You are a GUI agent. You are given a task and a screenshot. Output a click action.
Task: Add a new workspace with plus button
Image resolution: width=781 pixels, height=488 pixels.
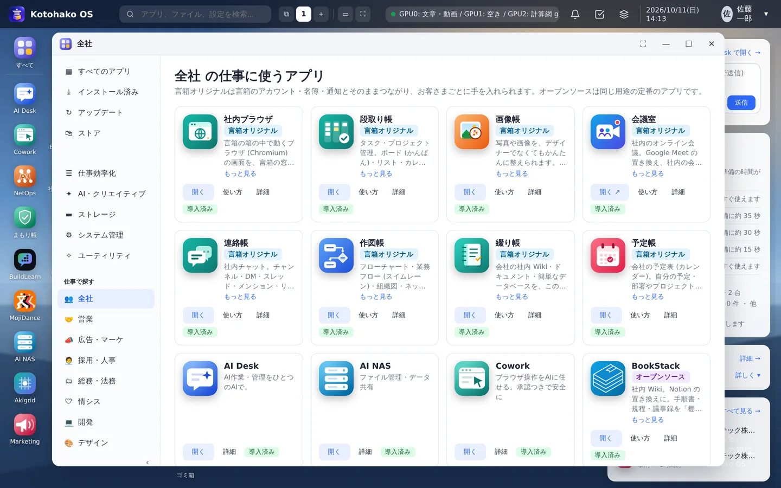click(x=321, y=14)
